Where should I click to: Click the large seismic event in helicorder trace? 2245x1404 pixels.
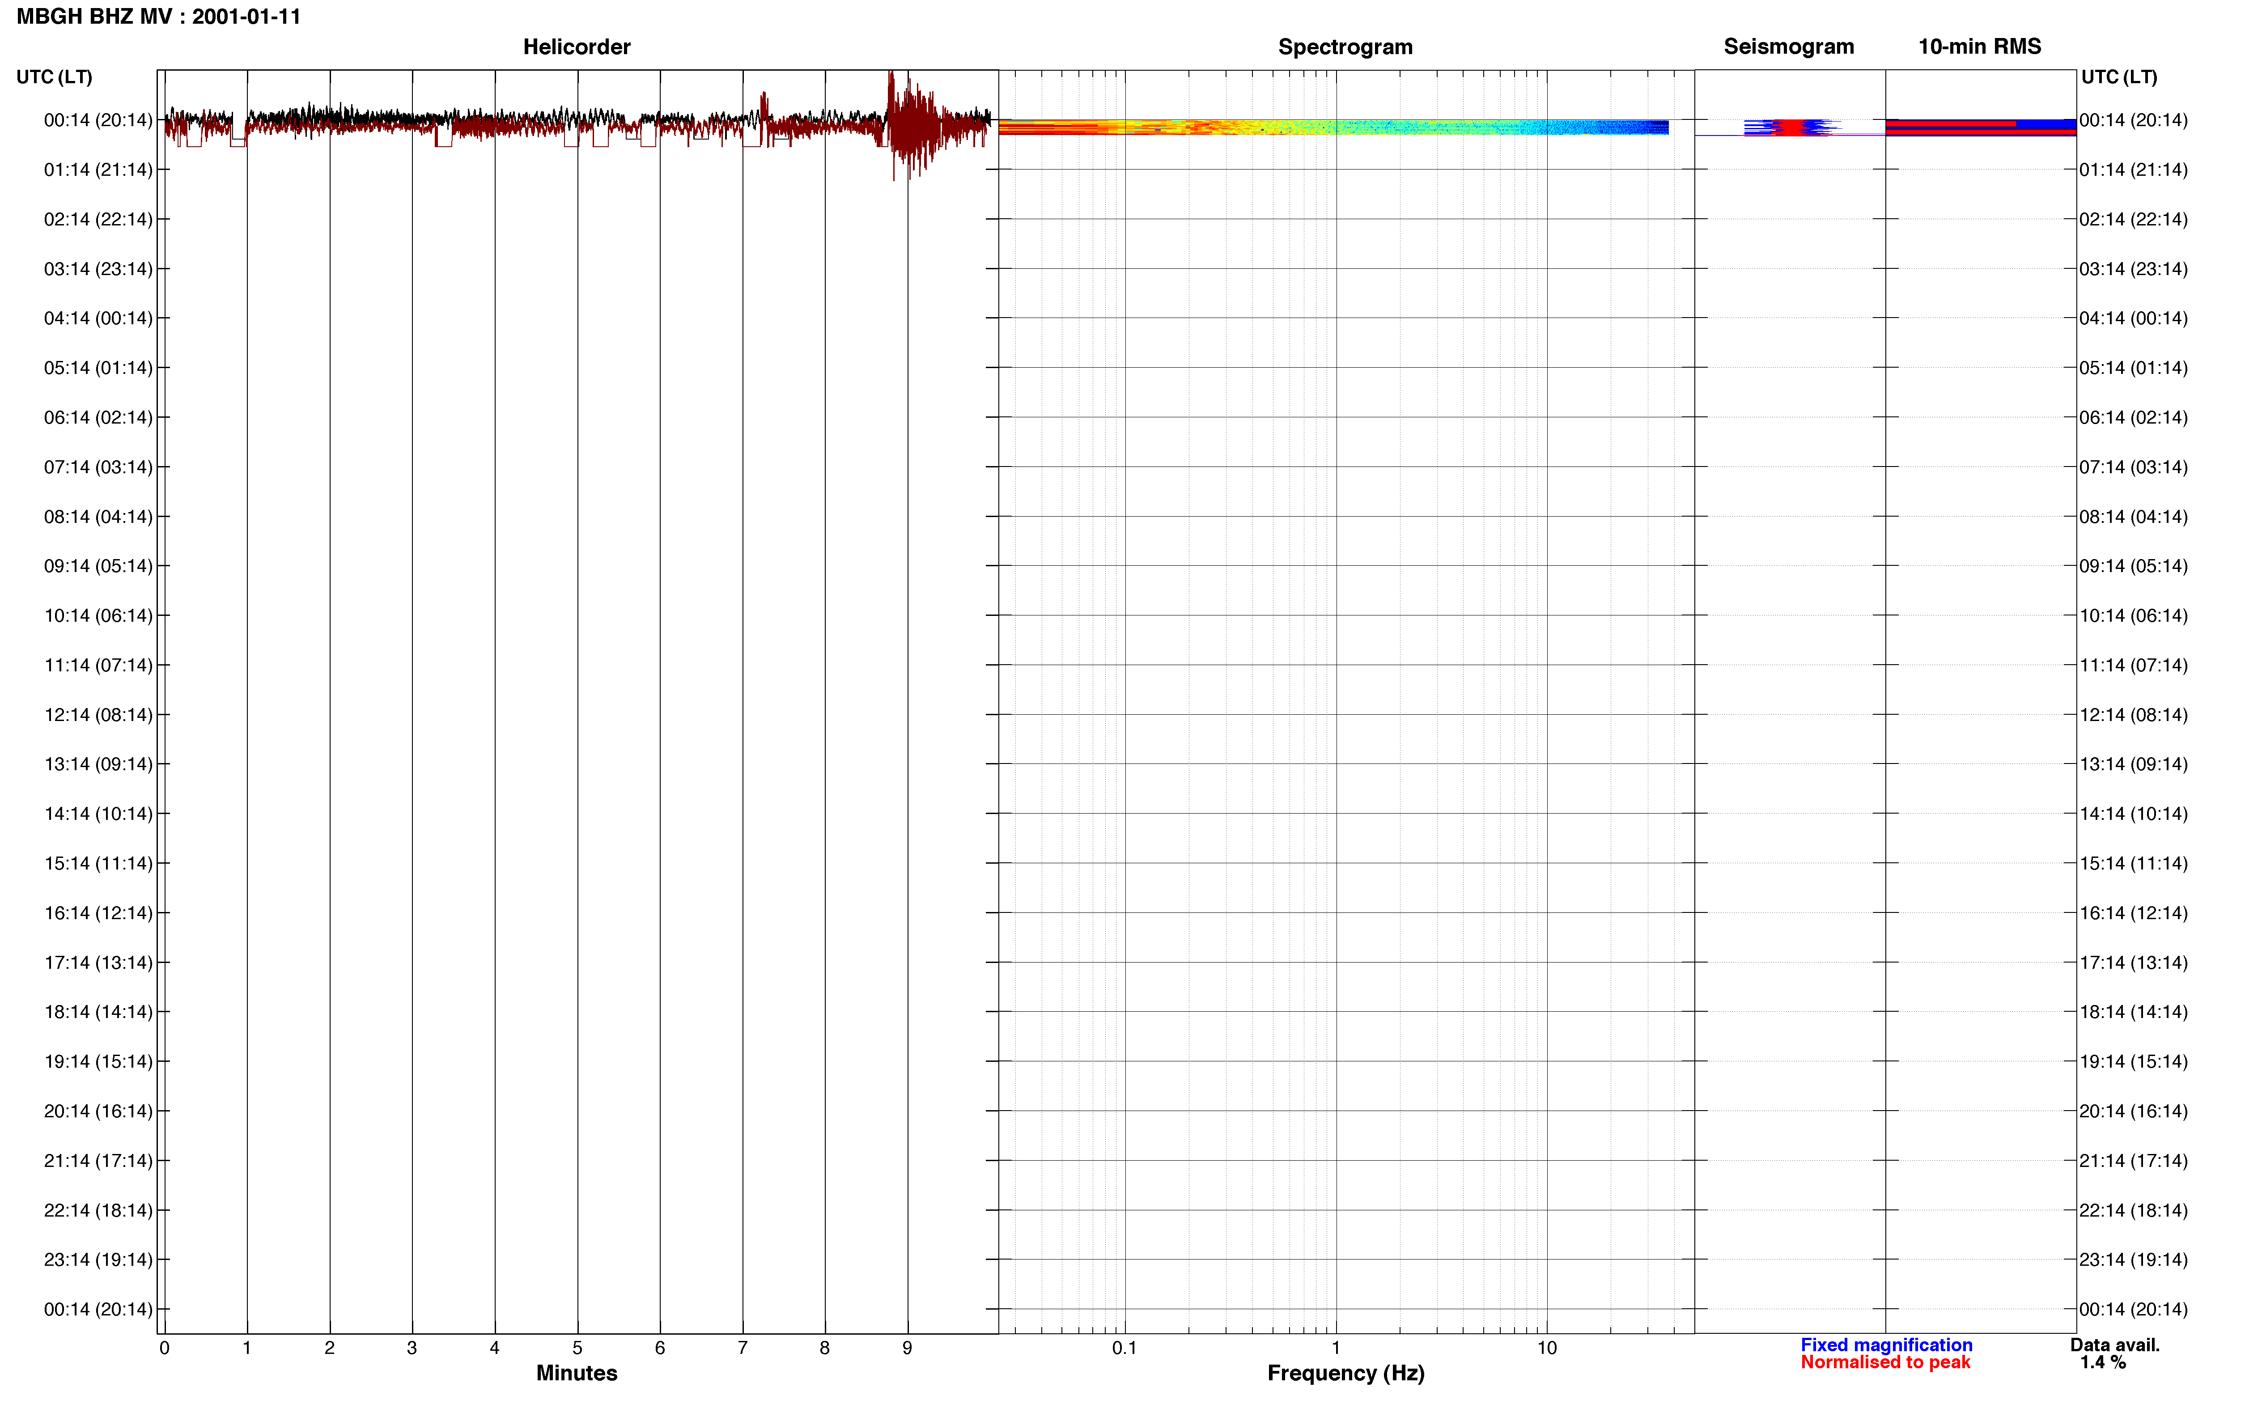coord(915,125)
